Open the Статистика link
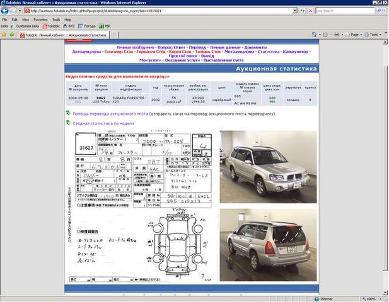 269,52
